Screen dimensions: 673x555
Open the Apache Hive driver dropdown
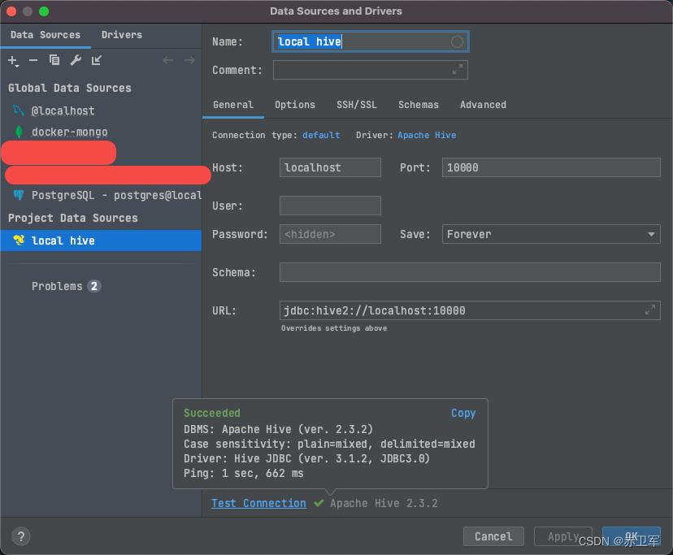click(427, 135)
